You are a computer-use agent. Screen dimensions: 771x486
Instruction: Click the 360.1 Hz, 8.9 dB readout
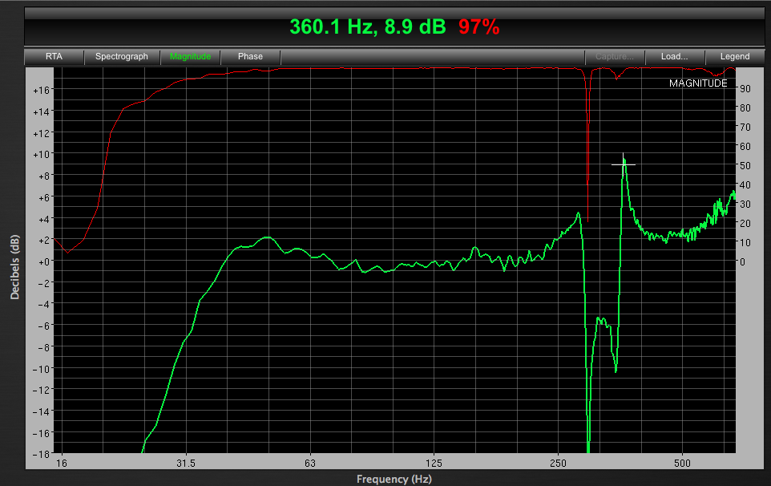pyautogui.click(x=368, y=26)
